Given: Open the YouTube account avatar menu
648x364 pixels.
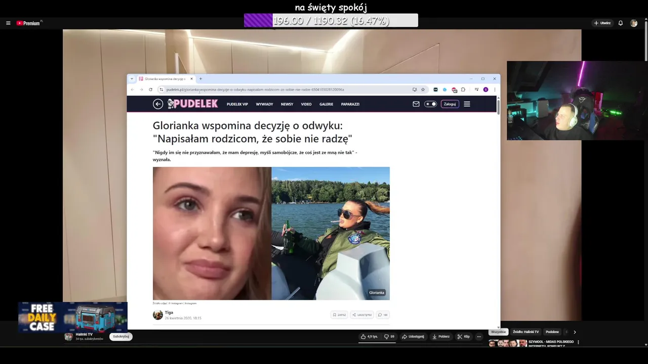Looking at the screenshot, I should pos(634,23).
